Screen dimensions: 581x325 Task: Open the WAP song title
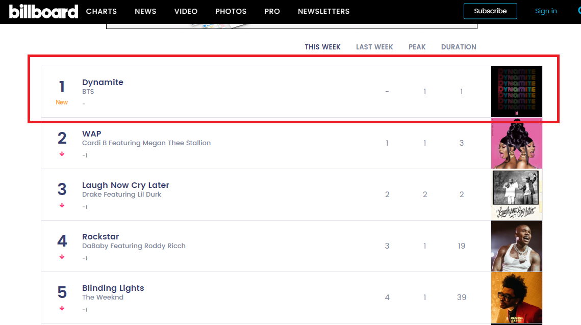coord(91,133)
